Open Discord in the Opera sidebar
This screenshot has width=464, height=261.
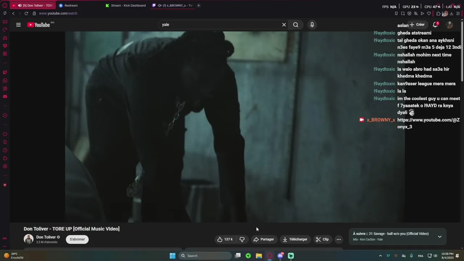pos(5,96)
